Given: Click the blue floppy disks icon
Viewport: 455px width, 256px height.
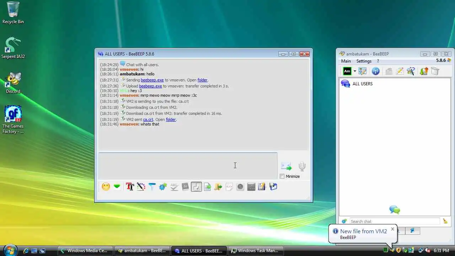Looking at the screenshot, I should click(273, 187).
